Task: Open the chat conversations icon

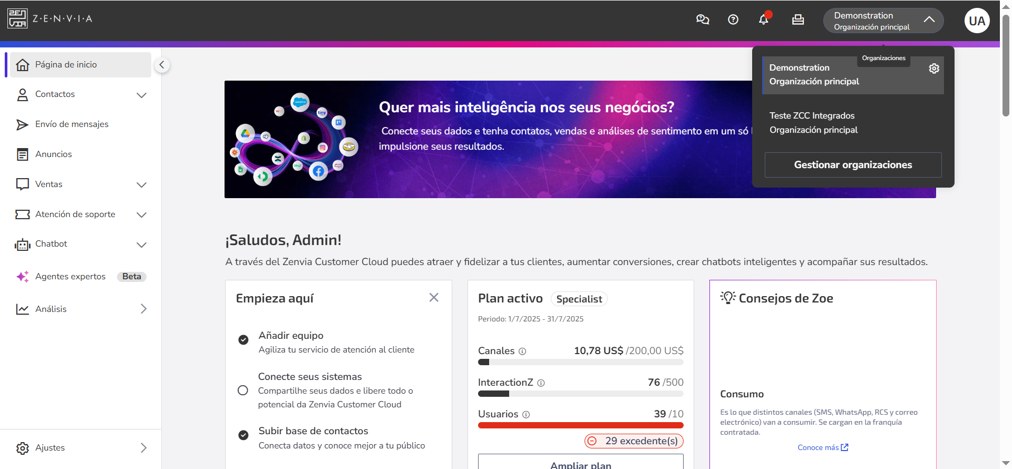Action: click(x=703, y=19)
